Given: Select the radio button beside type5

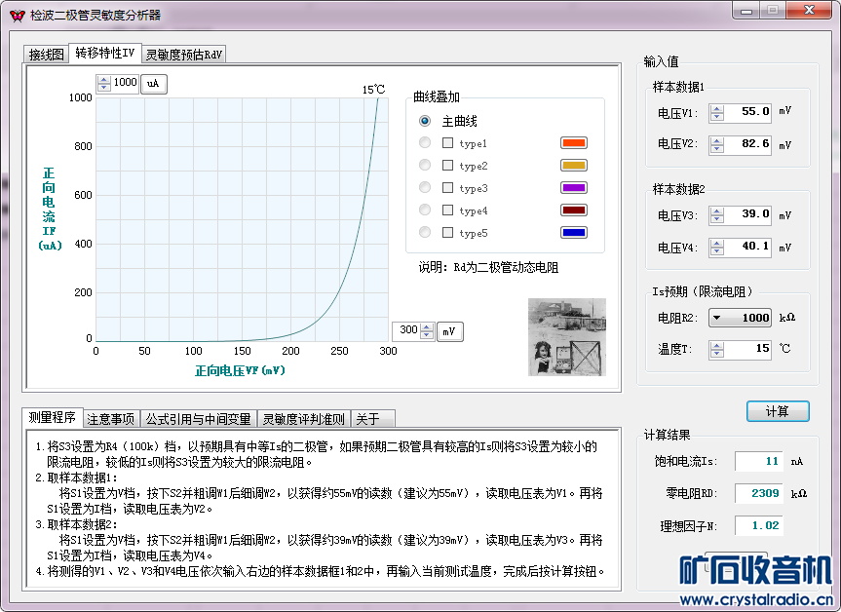Looking at the screenshot, I should 425,232.
